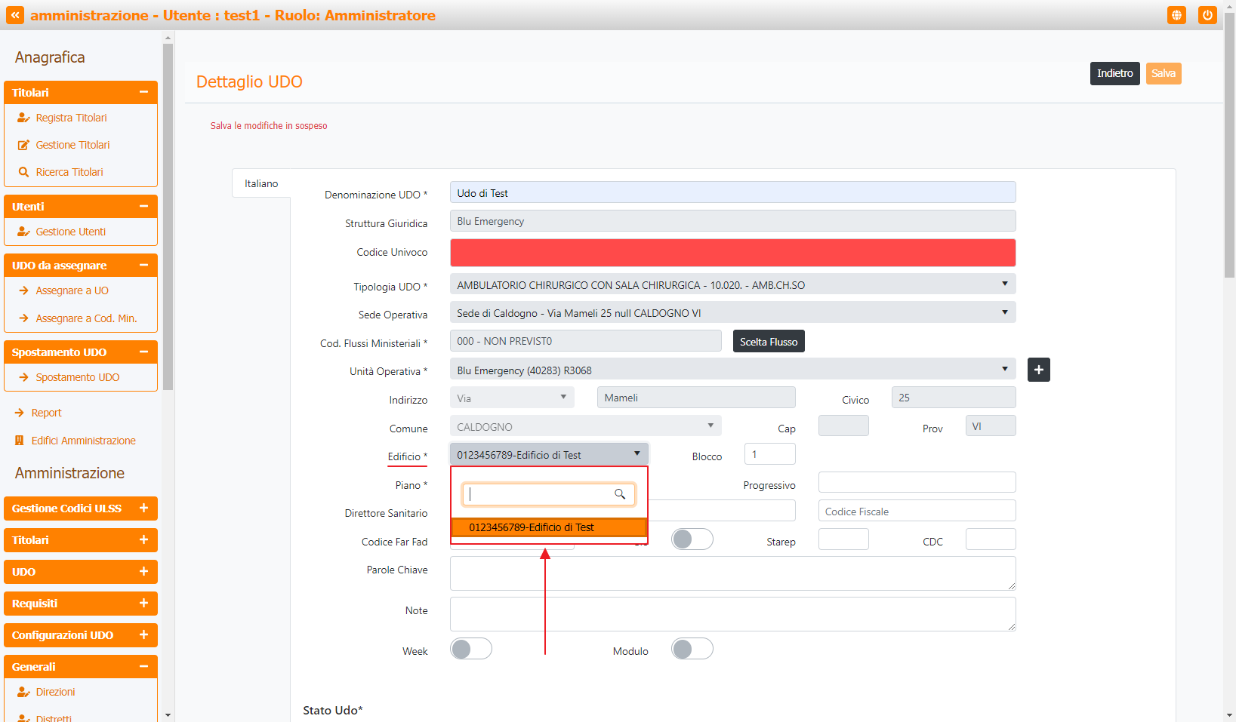Click the collapse sidebar double-chevron icon

(15, 15)
